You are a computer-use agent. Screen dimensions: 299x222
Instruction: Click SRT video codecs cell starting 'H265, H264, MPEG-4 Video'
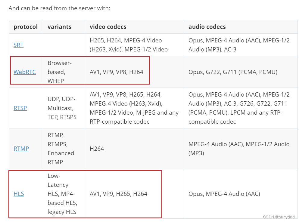tap(134, 45)
